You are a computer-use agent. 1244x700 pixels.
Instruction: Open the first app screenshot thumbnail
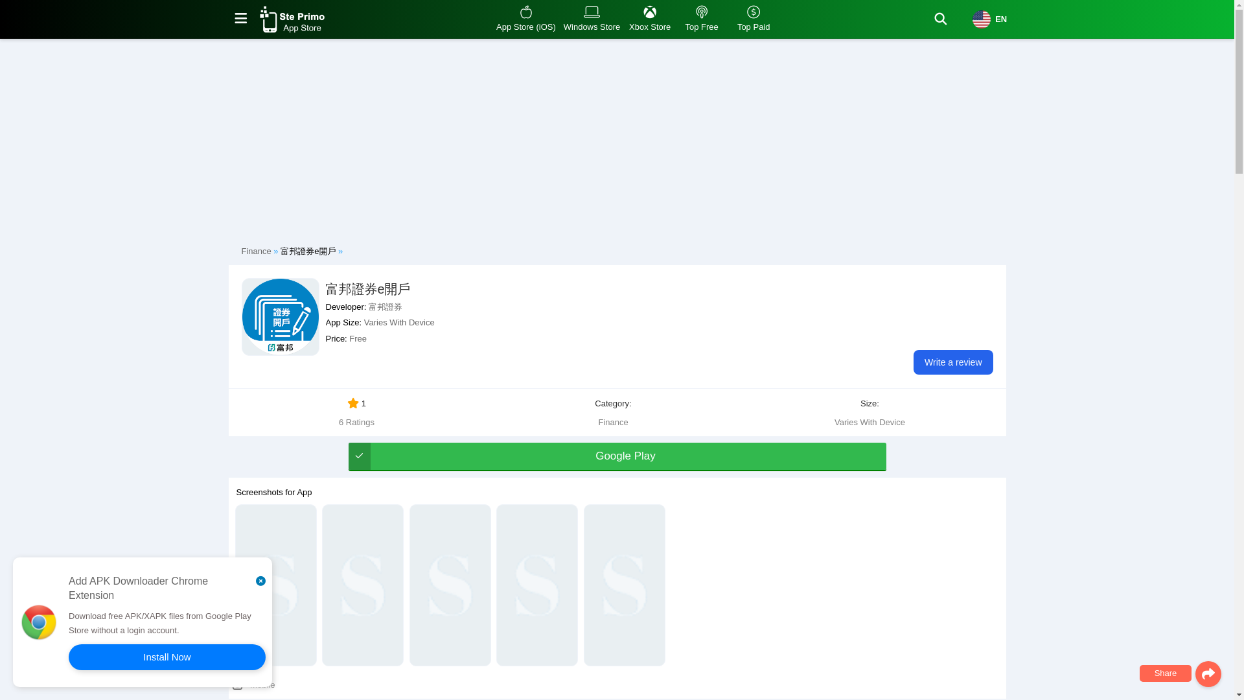(275, 585)
